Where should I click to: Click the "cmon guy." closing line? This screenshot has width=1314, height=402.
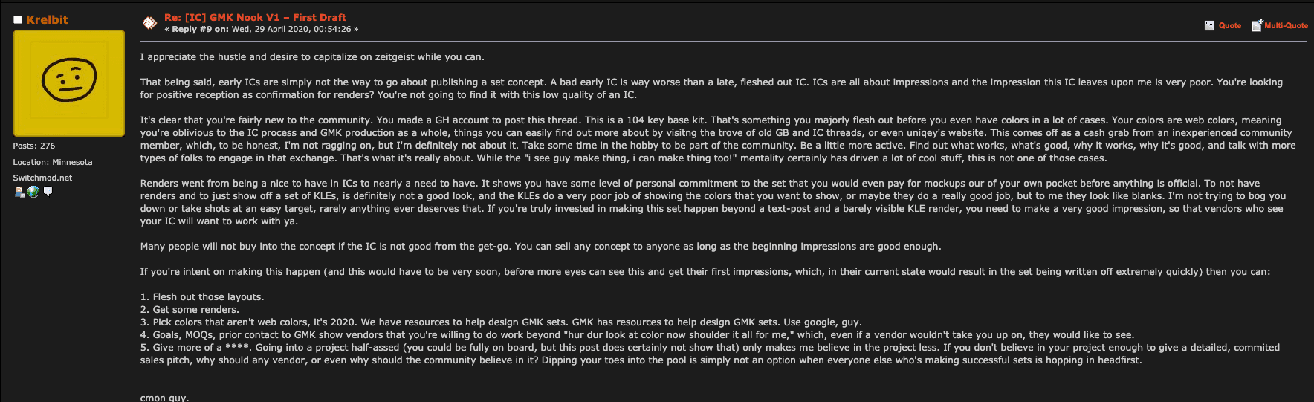tap(164, 398)
